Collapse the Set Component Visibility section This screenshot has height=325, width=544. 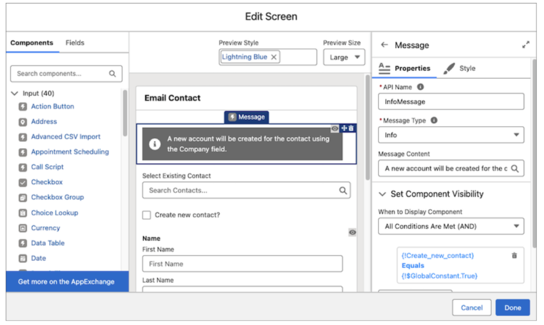pyautogui.click(x=382, y=194)
